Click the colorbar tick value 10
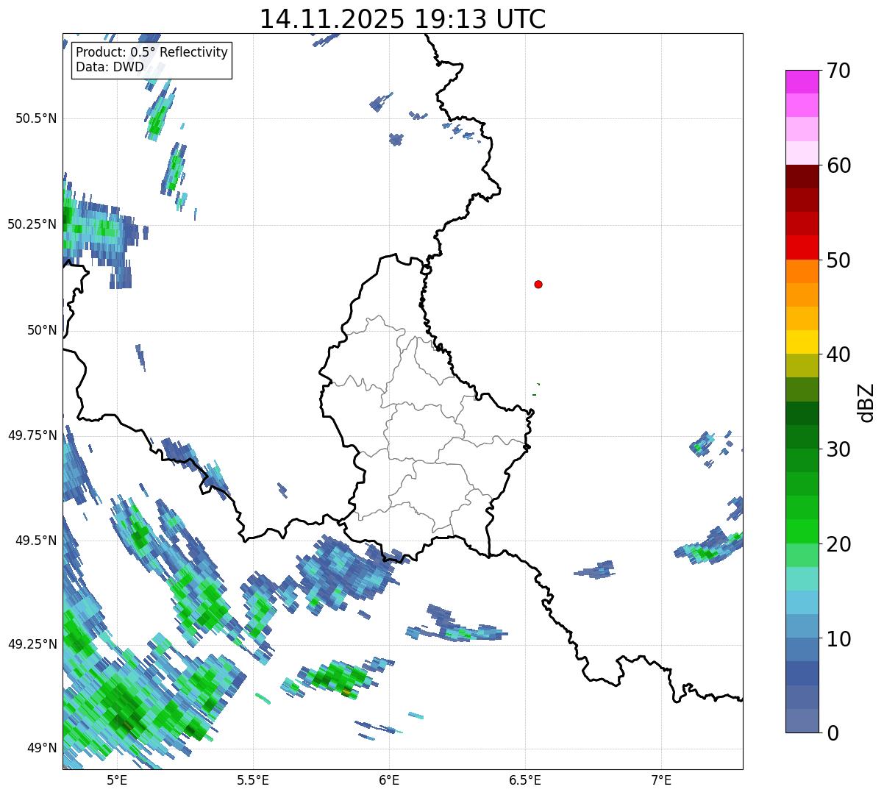This screenshot has height=795, width=884. click(x=838, y=639)
